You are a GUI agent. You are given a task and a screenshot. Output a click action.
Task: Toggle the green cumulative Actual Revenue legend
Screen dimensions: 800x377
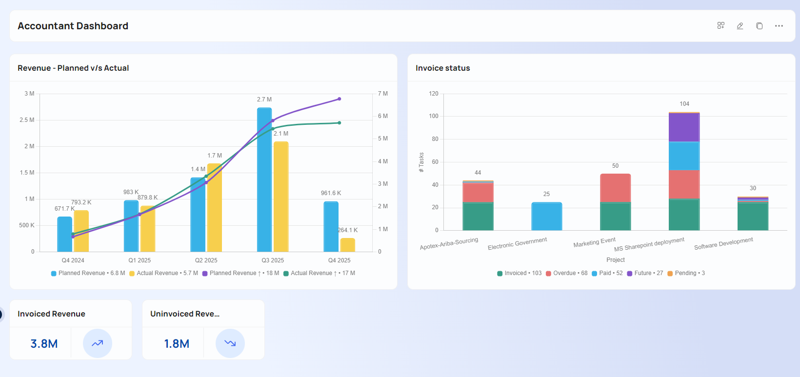319,273
